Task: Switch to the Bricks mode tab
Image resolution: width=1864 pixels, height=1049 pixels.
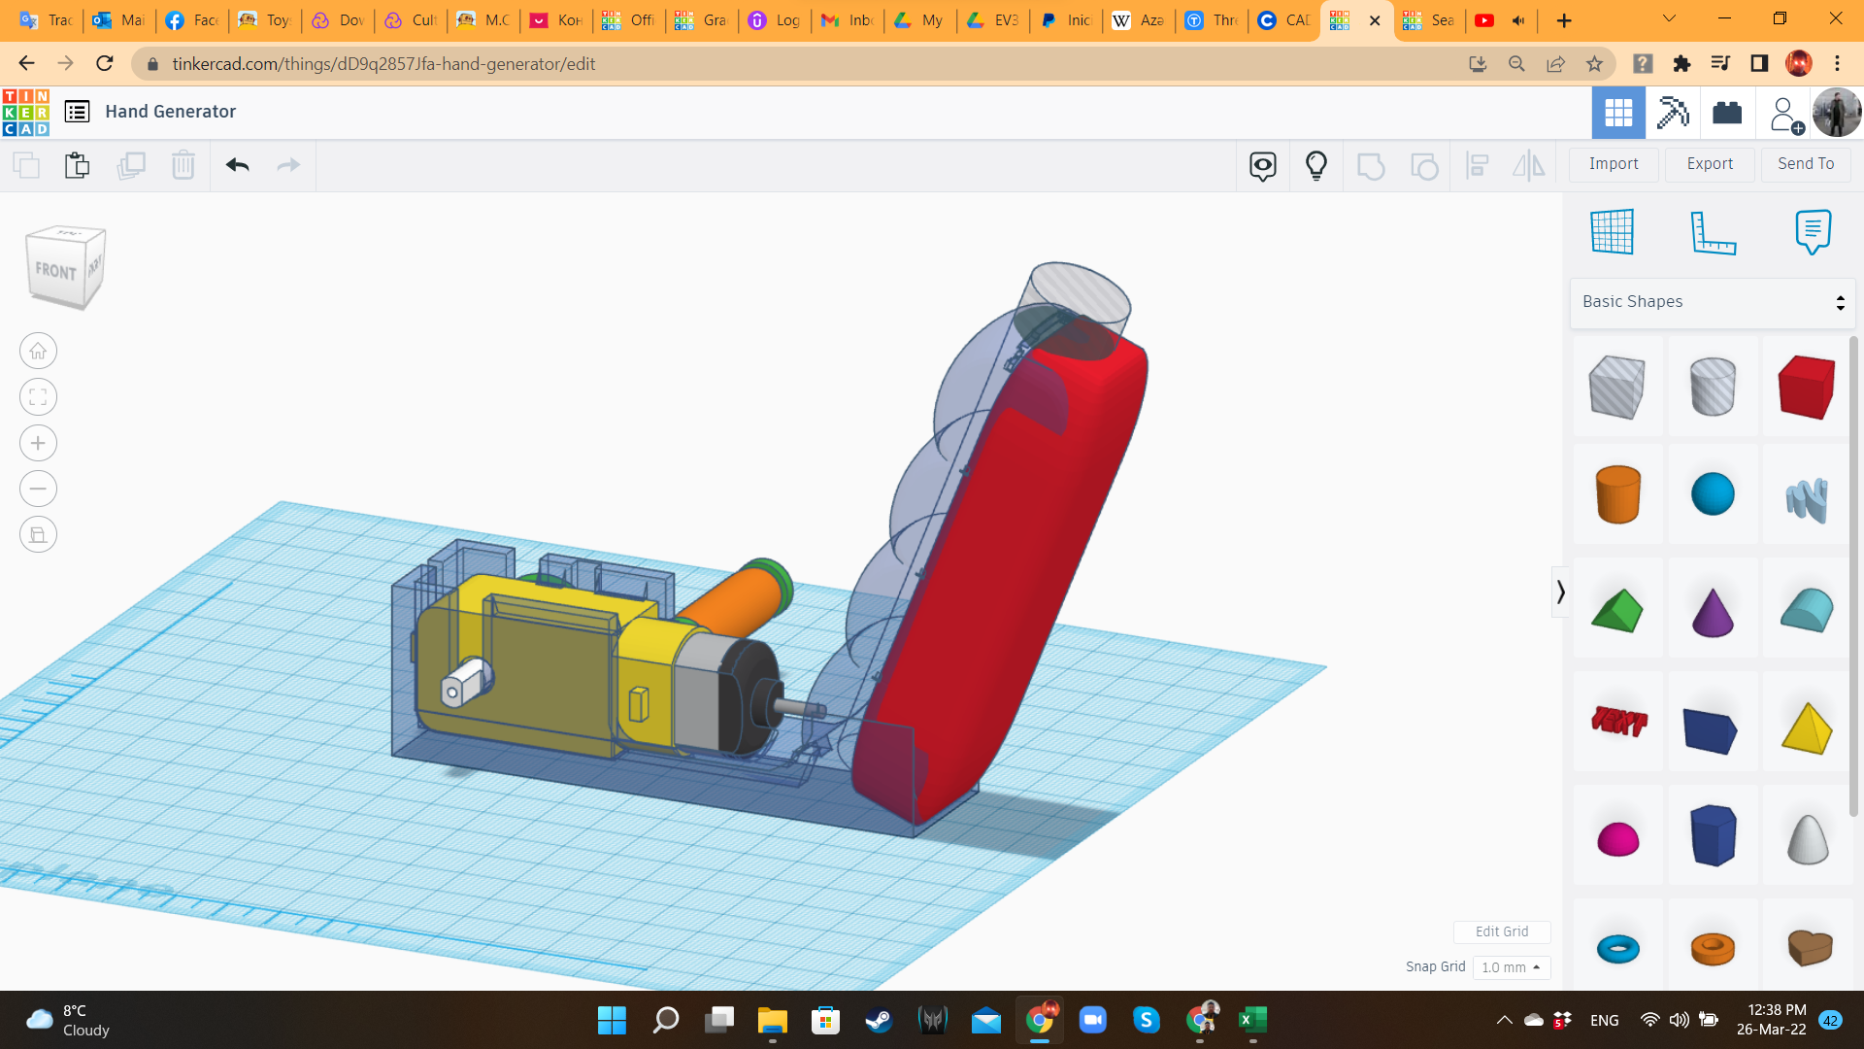Action: (1727, 113)
